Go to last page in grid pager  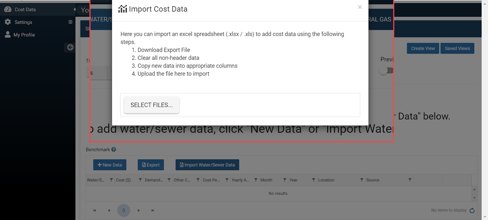click(153, 211)
